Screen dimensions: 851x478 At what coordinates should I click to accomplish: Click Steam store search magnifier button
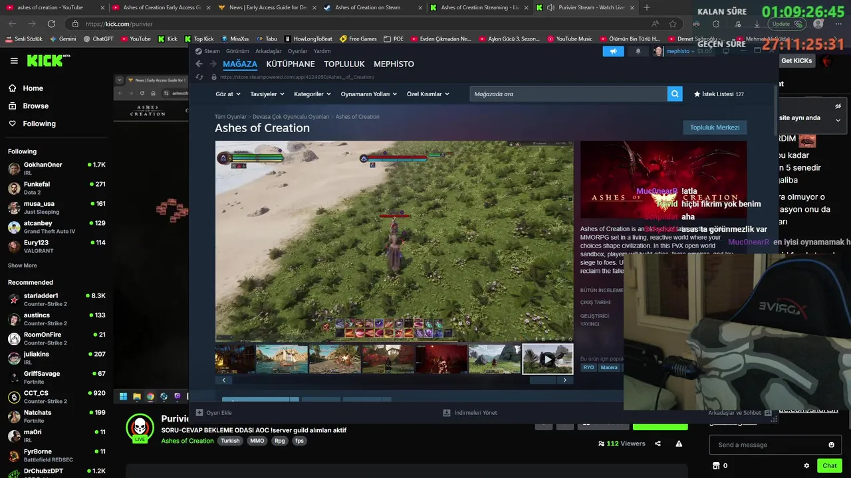click(675, 94)
